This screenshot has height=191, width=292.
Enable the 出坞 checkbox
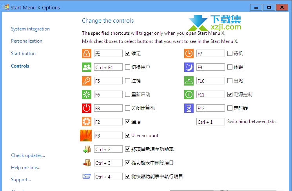point(230,81)
